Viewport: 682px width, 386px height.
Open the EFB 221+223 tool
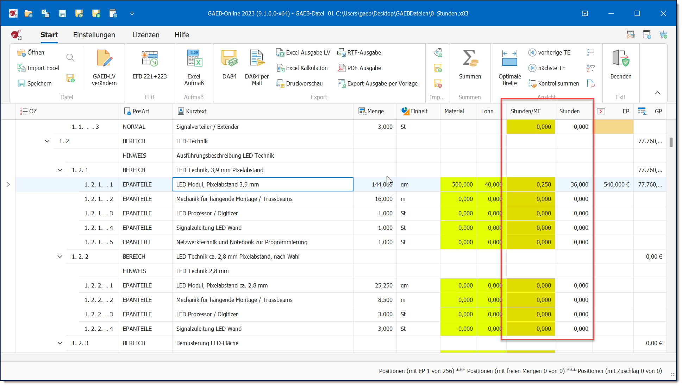point(150,59)
